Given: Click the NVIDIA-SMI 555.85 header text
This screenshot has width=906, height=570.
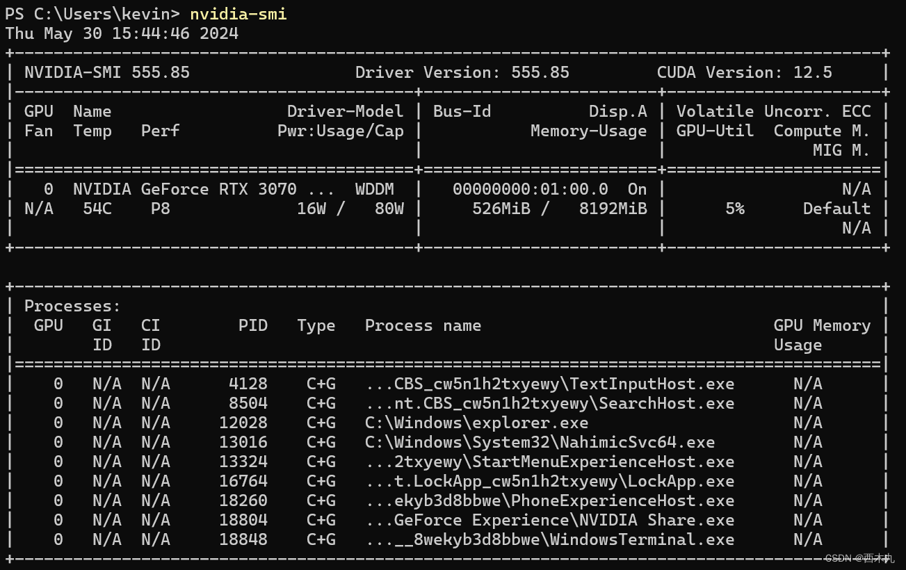Looking at the screenshot, I should pyautogui.click(x=107, y=72).
